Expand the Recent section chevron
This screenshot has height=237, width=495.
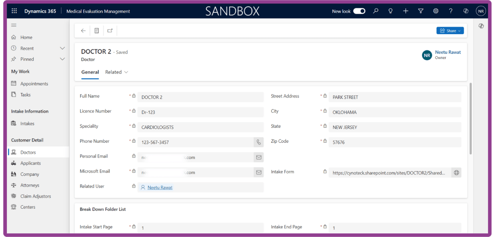pos(62,48)
